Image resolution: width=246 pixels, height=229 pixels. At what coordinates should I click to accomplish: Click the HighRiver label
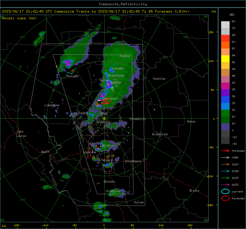[113, 191]
